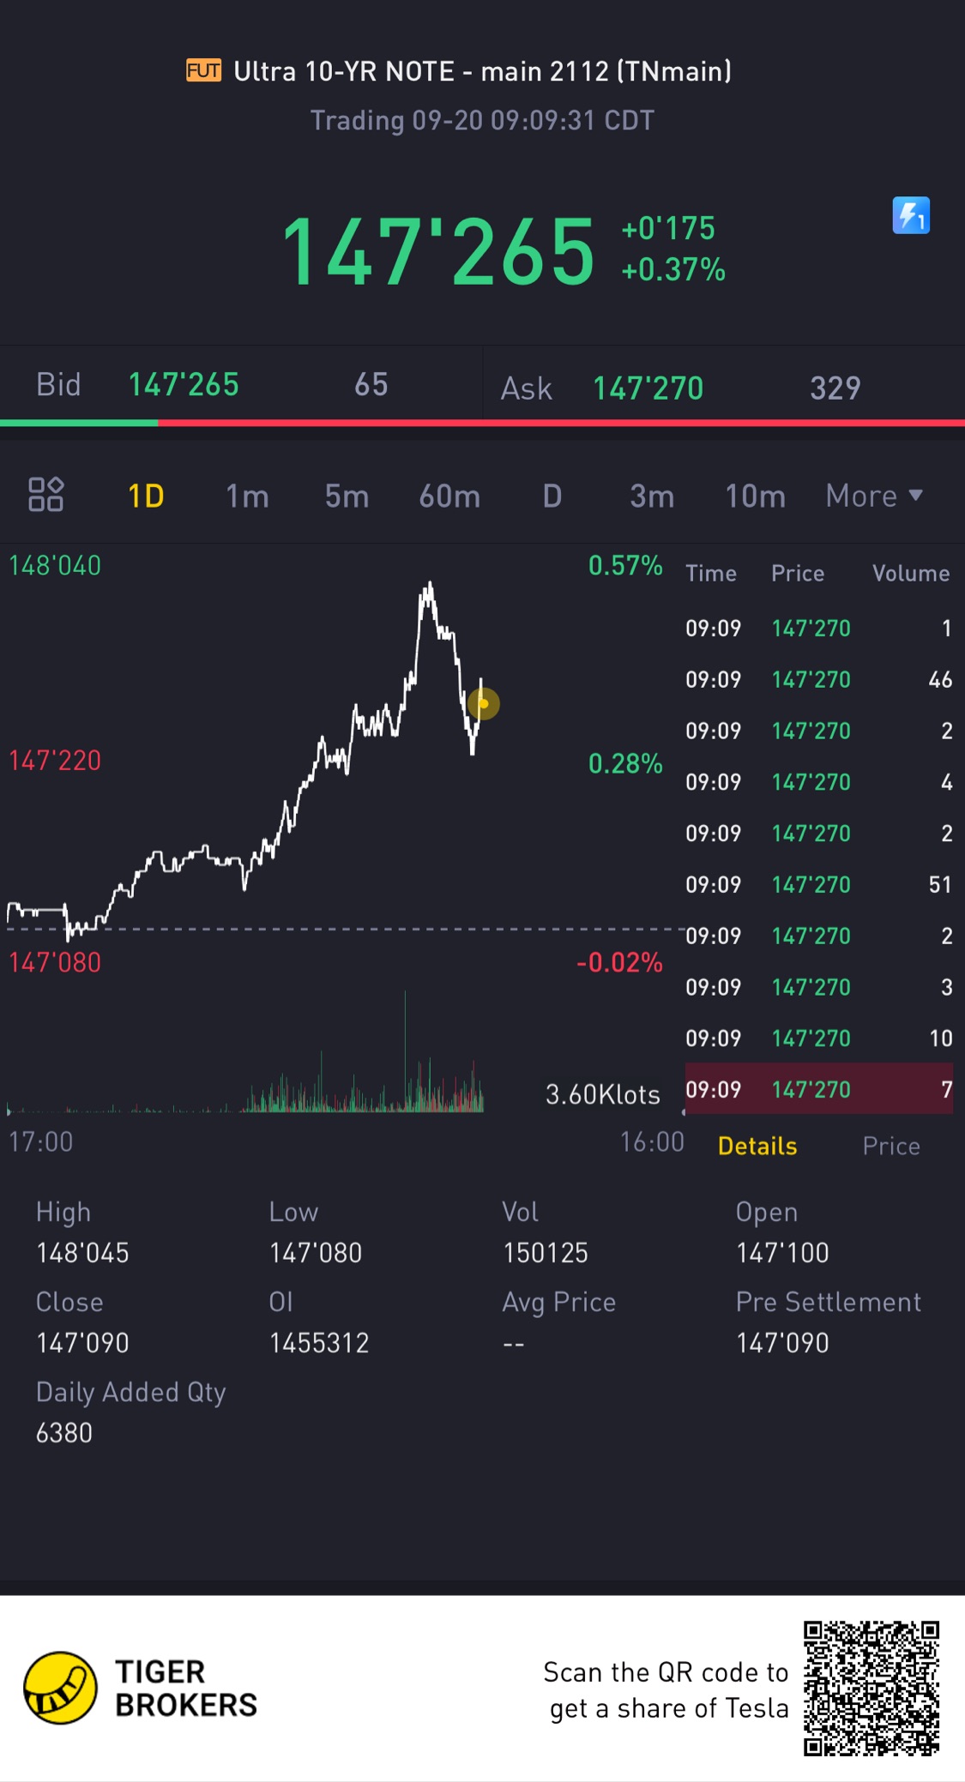Switch trade list to Price view
The height and width of the screenshot is (1782, 965).
[x=891, y=1146]
